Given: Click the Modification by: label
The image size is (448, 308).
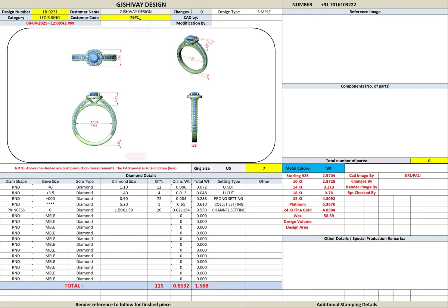Looking at the screenshot, I should tap(191, 23).
